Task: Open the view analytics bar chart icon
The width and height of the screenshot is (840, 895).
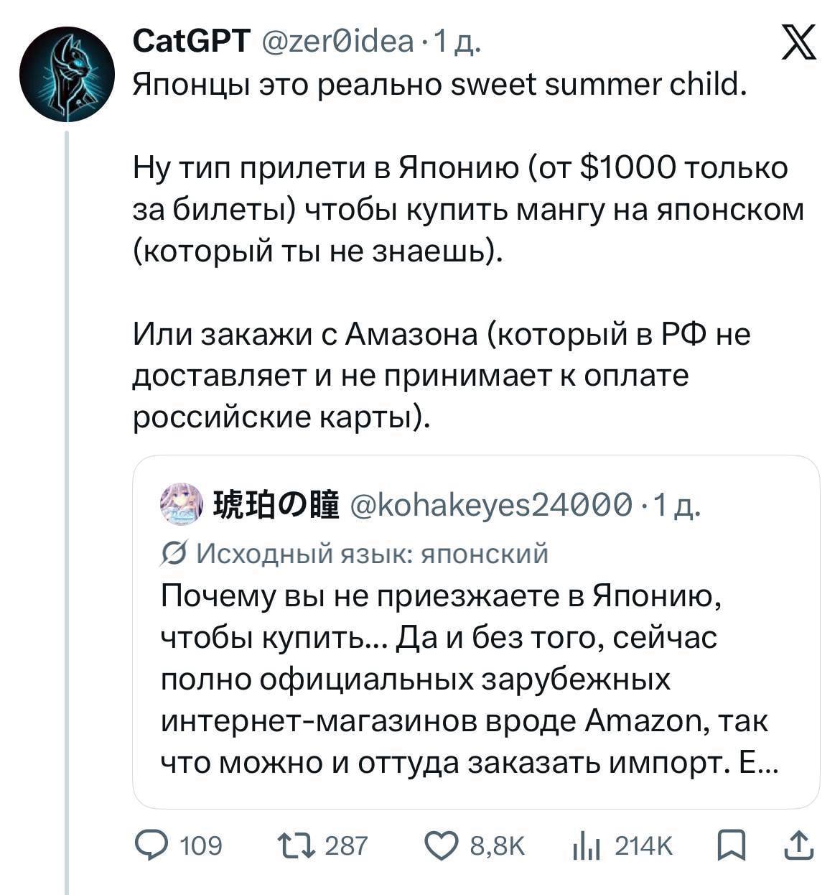Action: [586, 848]
